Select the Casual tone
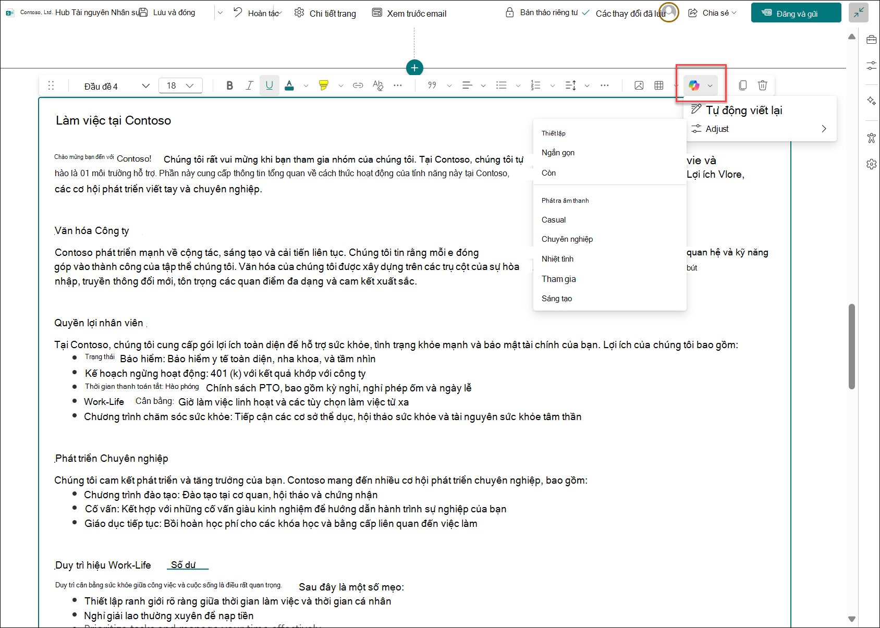 tap(609, 220)
